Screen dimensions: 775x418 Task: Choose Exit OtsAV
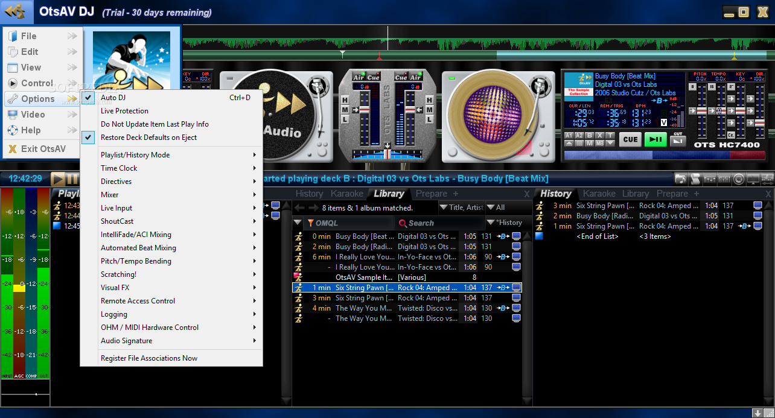click(x=42, y=149)
